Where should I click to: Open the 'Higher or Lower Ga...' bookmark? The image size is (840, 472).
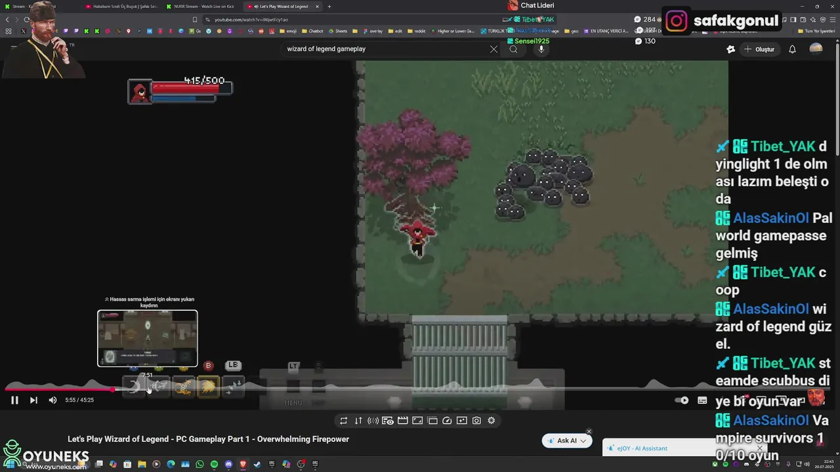(452, 31)
